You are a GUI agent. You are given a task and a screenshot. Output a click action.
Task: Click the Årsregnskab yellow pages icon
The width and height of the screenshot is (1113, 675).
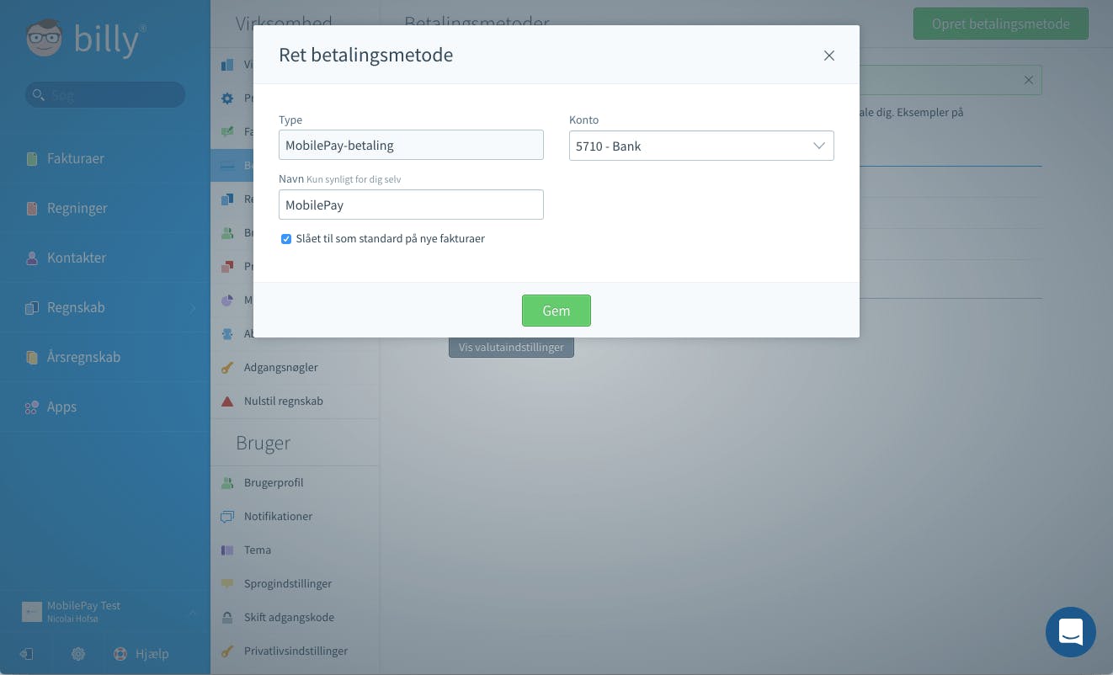32,357
